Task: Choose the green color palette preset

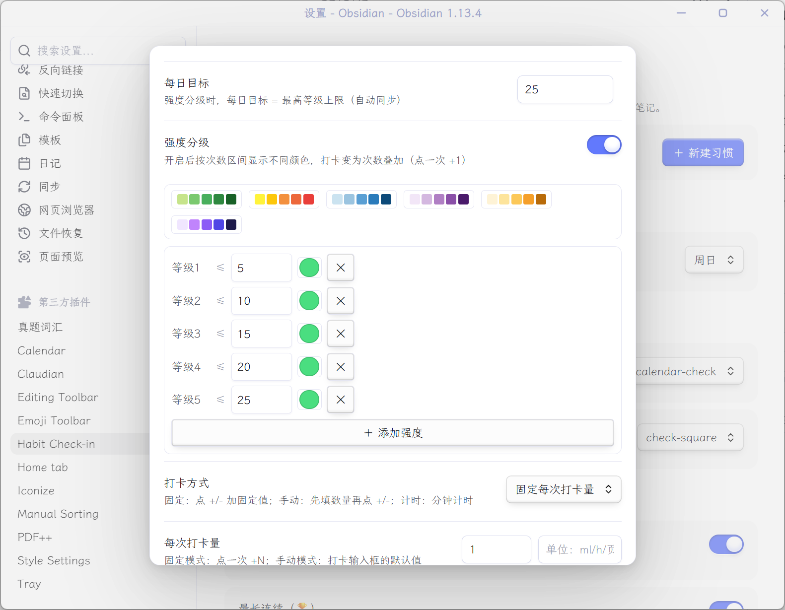Action: 207,199
